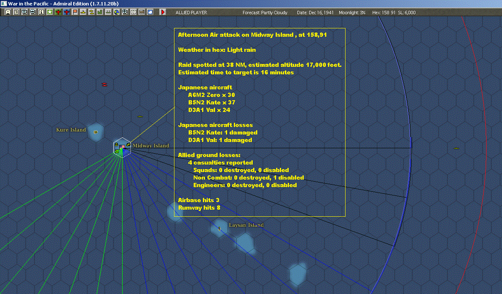This screenshot has height=294, width=502.
Task: Select the red task force icon northwest of Midway
Action: 105,84
